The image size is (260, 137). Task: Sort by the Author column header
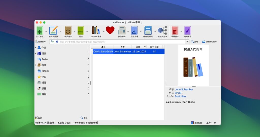pos(123,47)
